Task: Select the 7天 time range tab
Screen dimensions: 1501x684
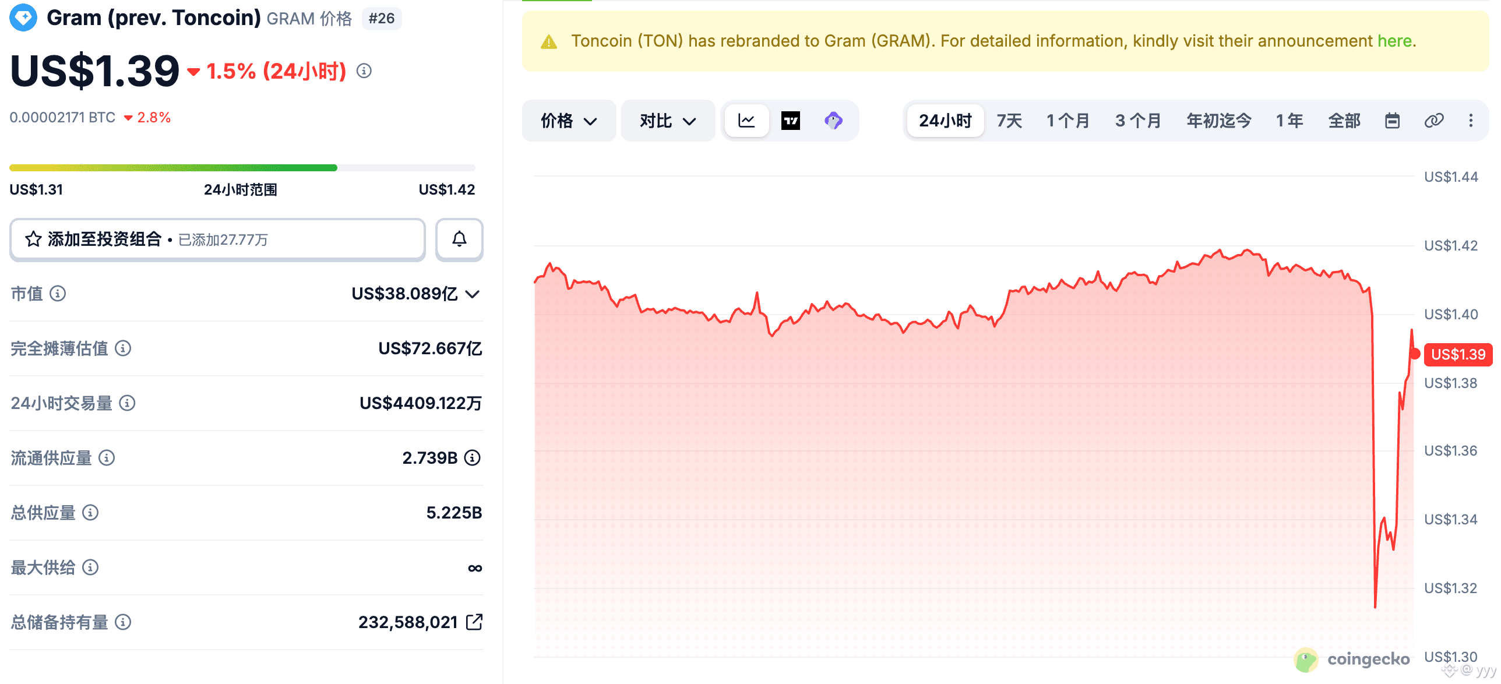Action: (1009, 121)
